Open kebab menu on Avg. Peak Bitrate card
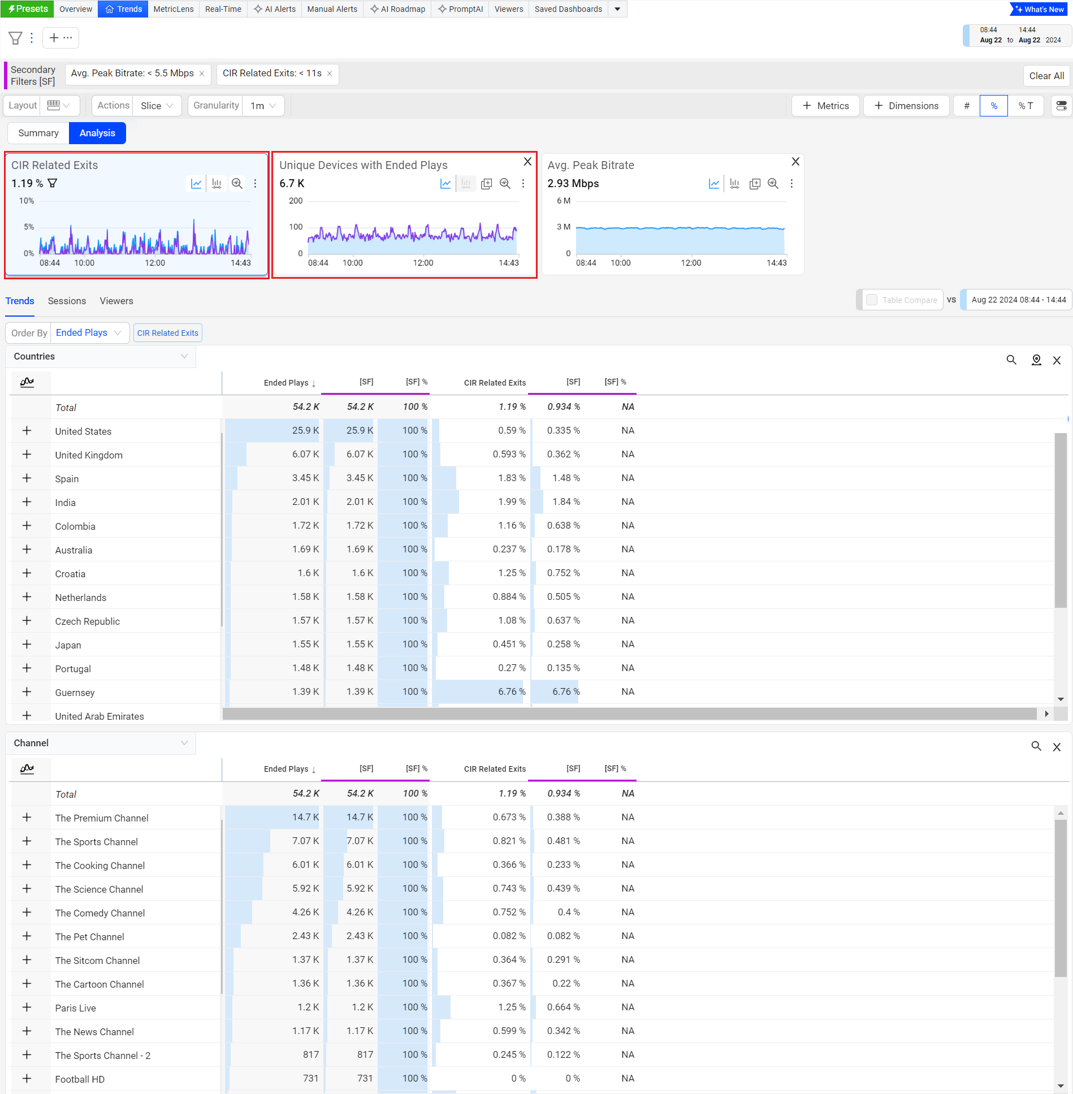This screenshot has height=1094, width=1073. pyautogui.click(x=791, y=184)
